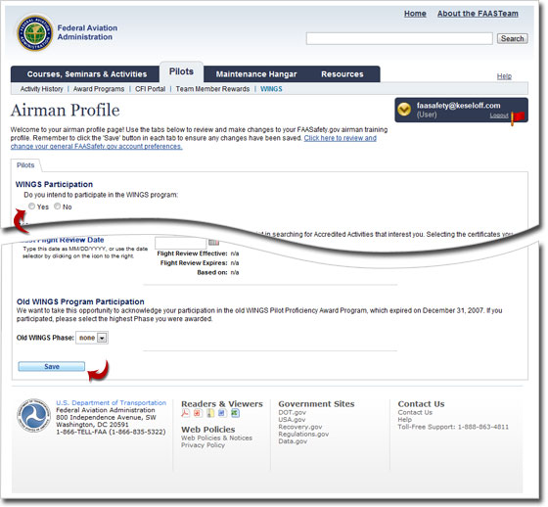Open CFI Portal submenu item
Viewport: 548px width, 507px height.
[x=151, y=89]
